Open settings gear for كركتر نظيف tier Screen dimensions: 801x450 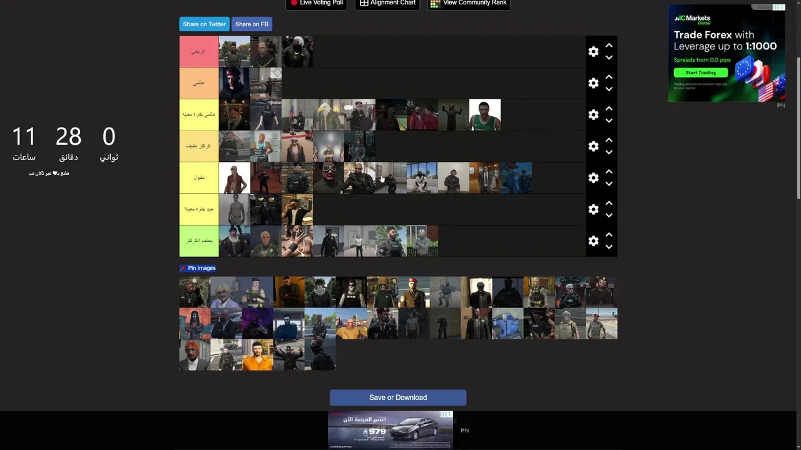tap(593, 146)
